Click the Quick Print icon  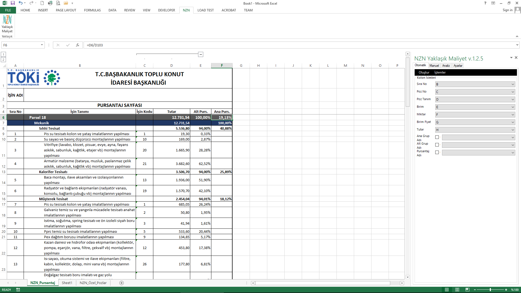50,3
